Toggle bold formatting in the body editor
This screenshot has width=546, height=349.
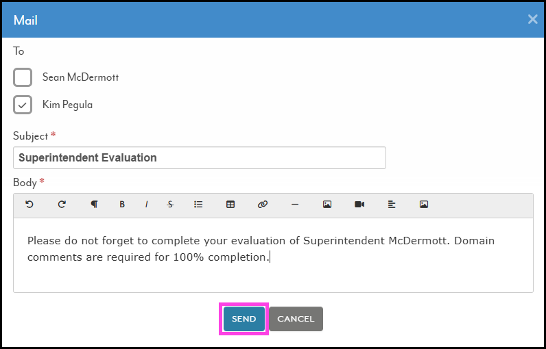tap(122, 204)
